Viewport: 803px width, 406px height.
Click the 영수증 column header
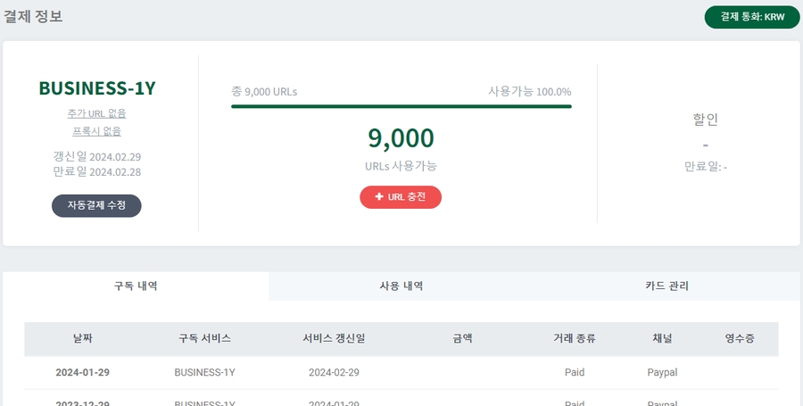coord(740,339)
